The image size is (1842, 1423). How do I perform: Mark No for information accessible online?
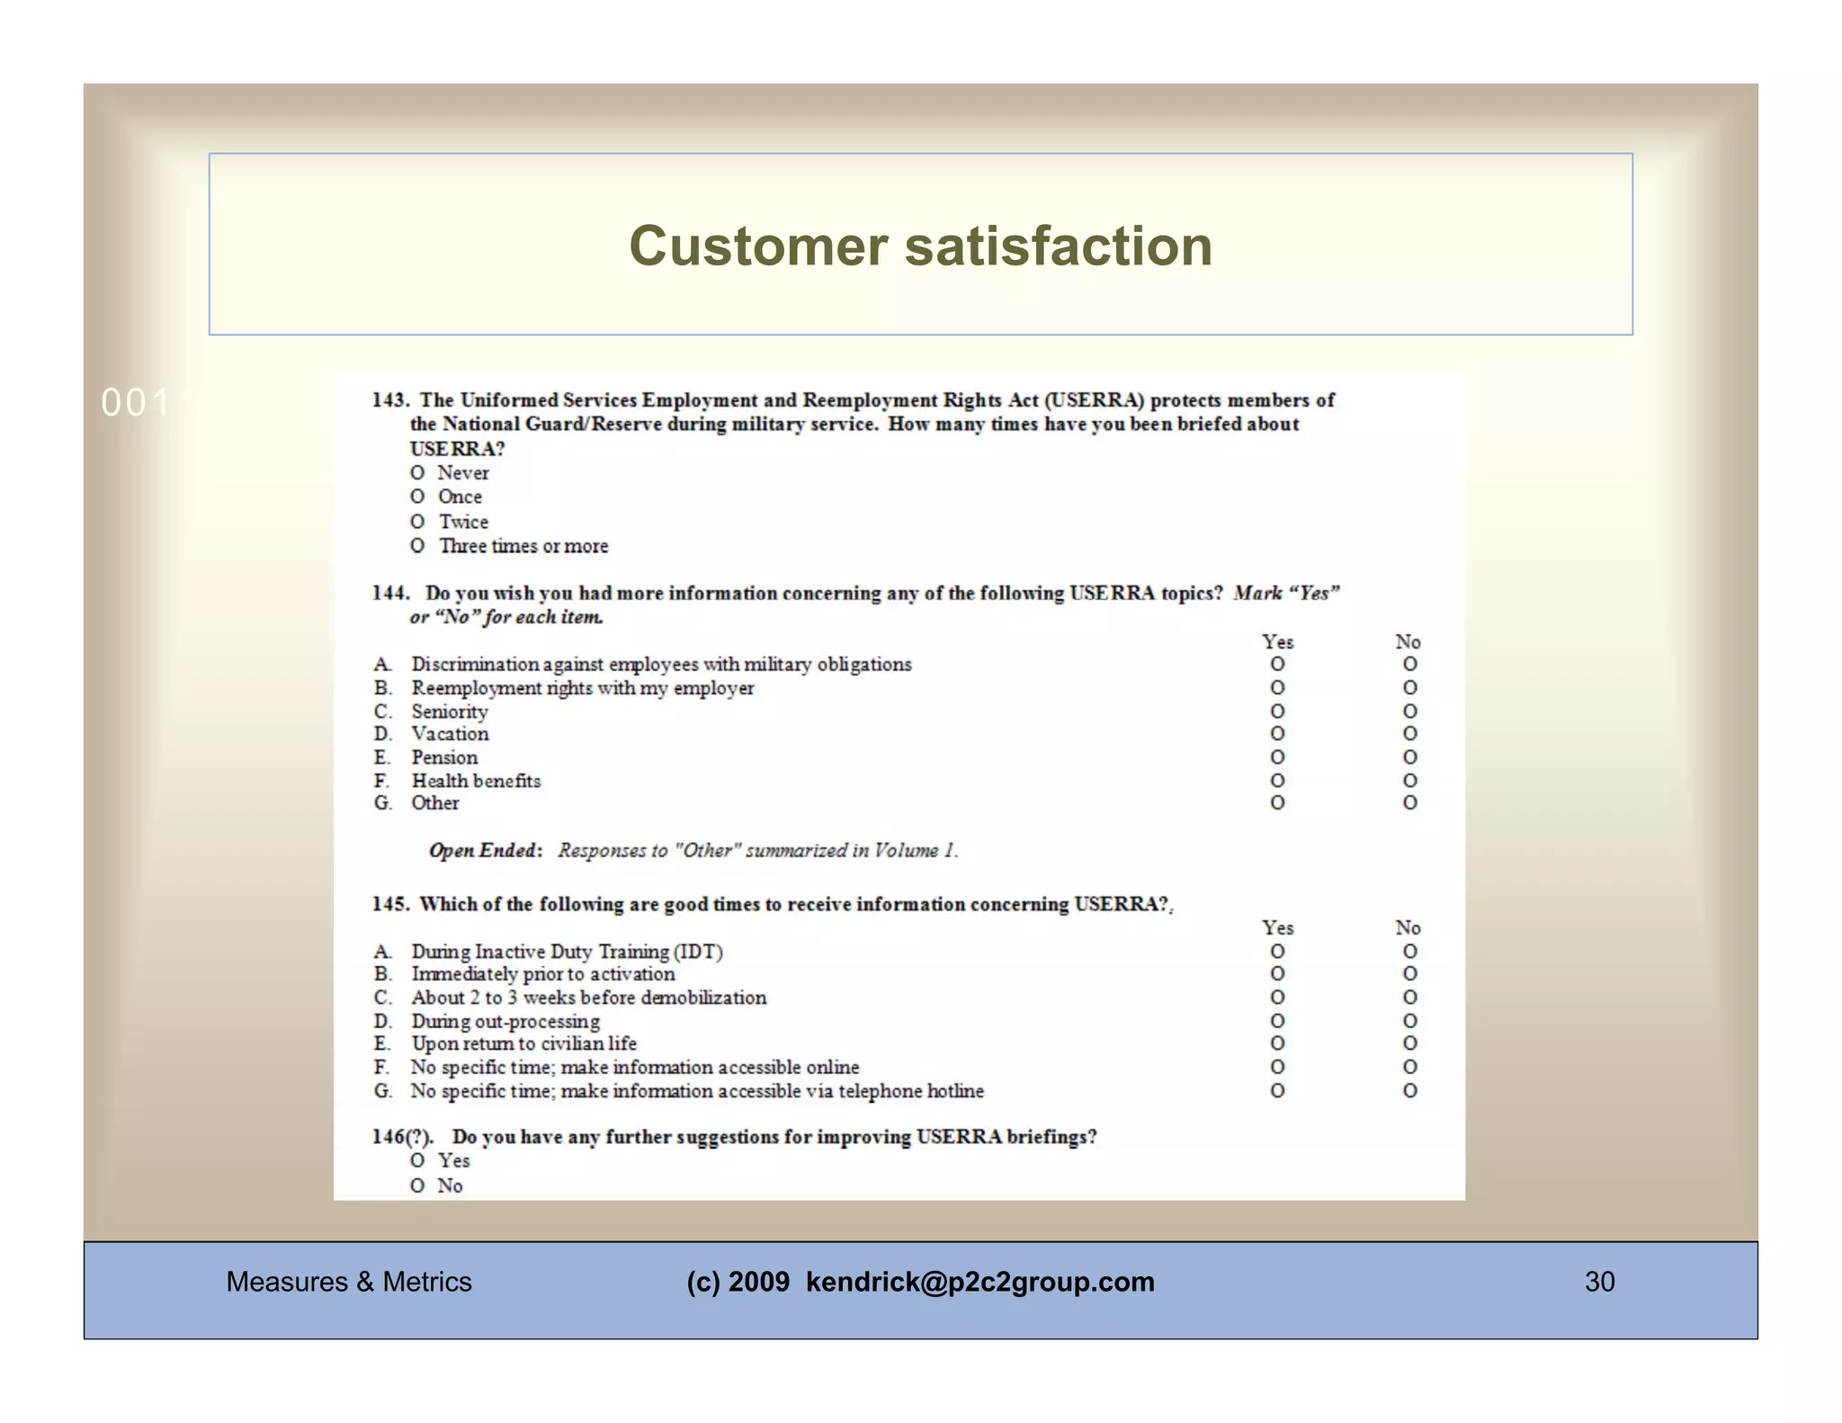tap(1409, 1067)
